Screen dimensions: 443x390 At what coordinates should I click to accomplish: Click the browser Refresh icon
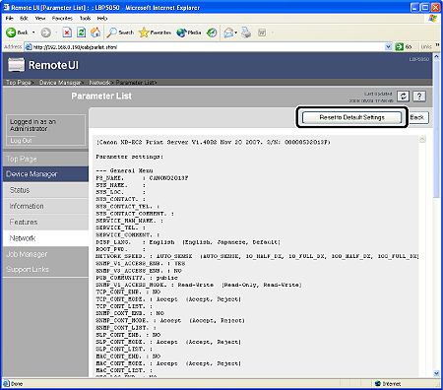pos(81,32)
